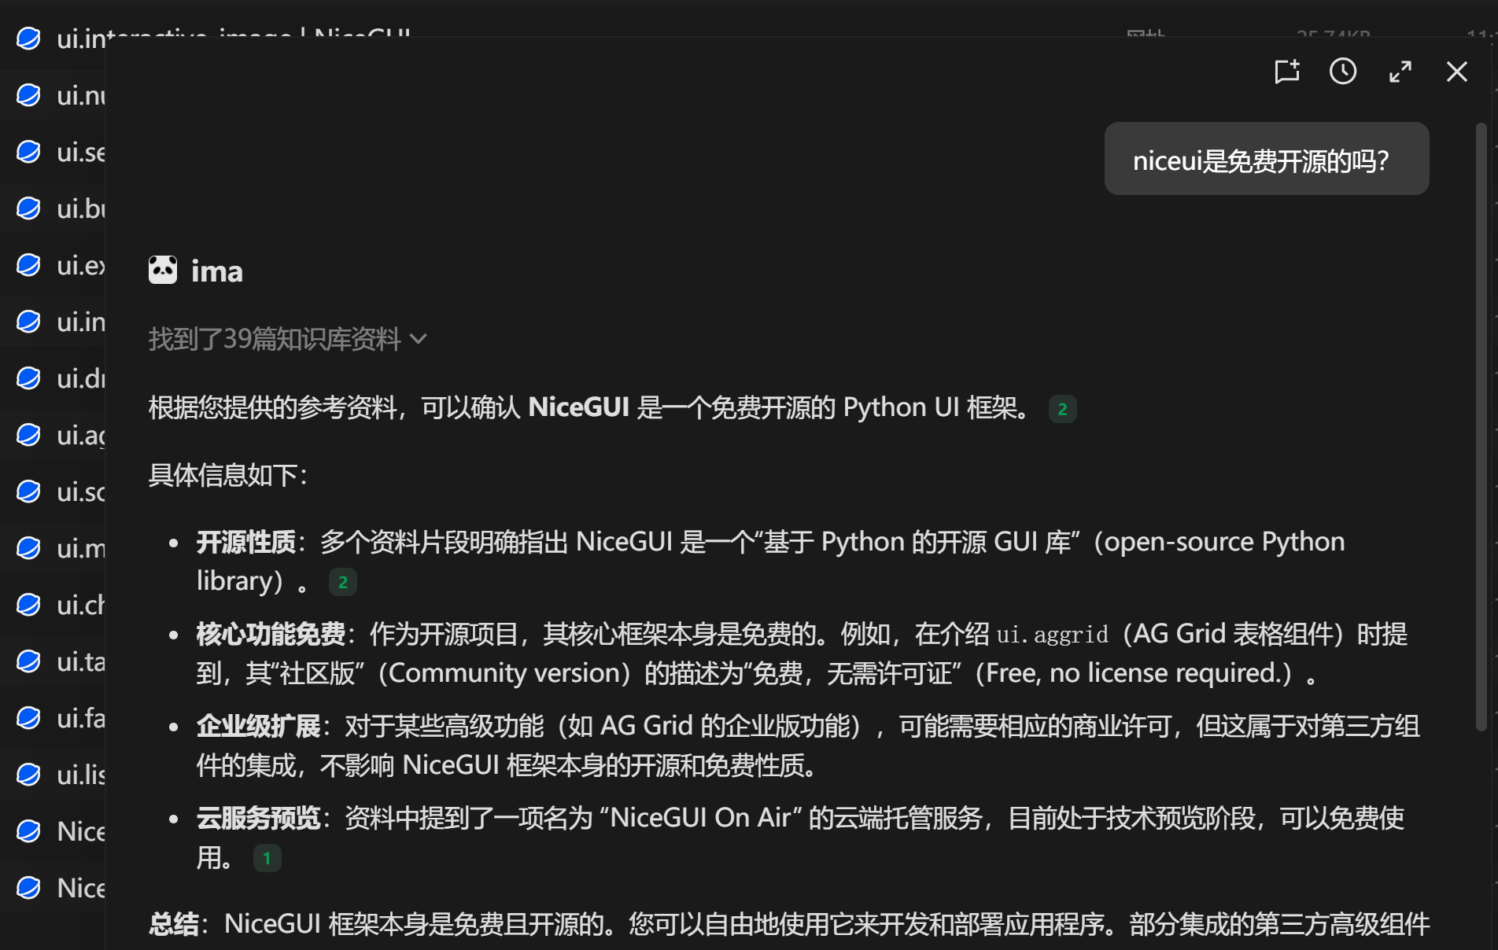Open citation 2 after library bullet
The height and width of the screenshot is (950, 1498).
(342, 582)
